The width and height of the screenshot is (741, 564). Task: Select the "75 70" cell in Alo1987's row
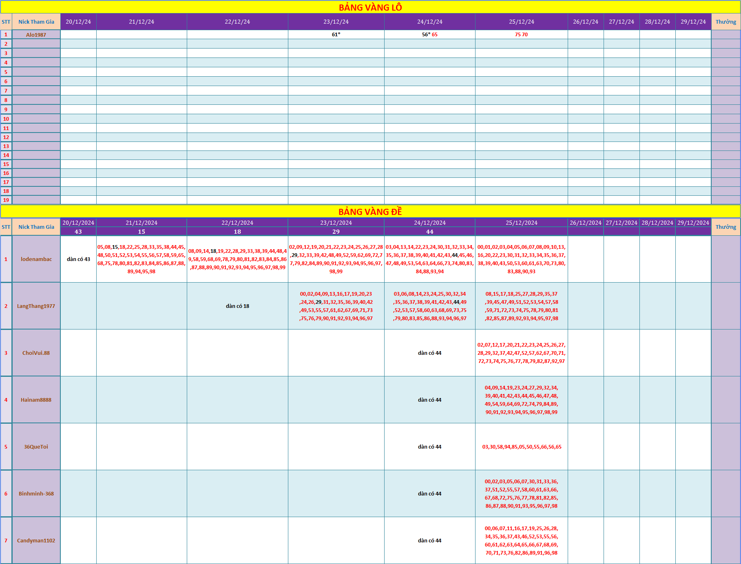pyautogui.click(x=521, y=35)
